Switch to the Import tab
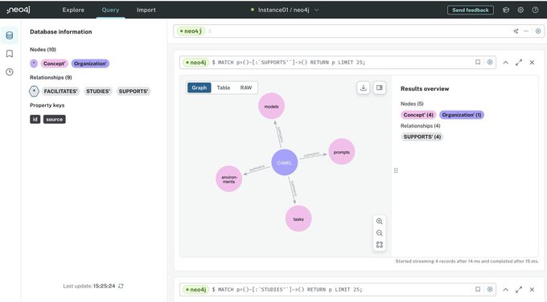This screenshot has width=547, height=302. (146, 10)
